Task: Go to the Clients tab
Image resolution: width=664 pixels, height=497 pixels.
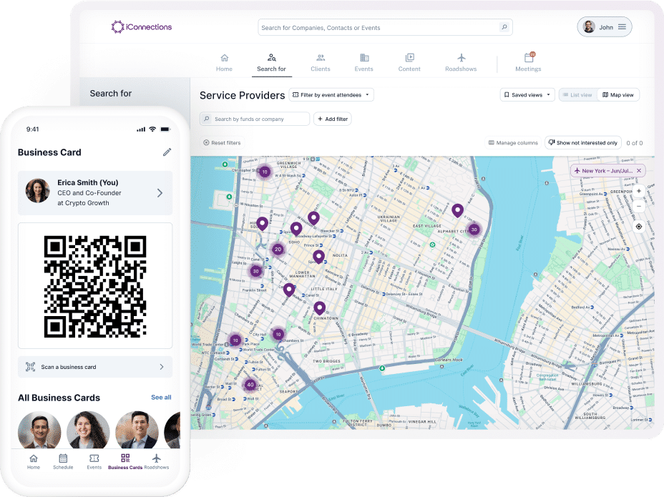Action: pos(321,62)
